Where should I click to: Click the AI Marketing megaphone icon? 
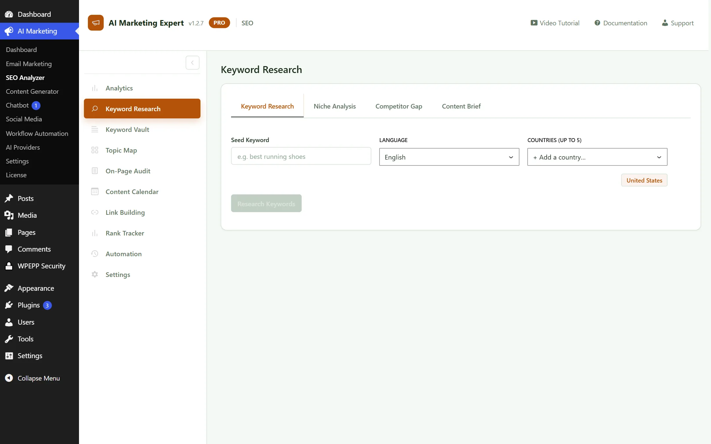tap(9, 31)
